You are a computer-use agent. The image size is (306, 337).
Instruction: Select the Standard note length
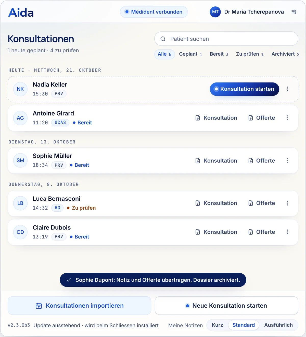(244, 325)
